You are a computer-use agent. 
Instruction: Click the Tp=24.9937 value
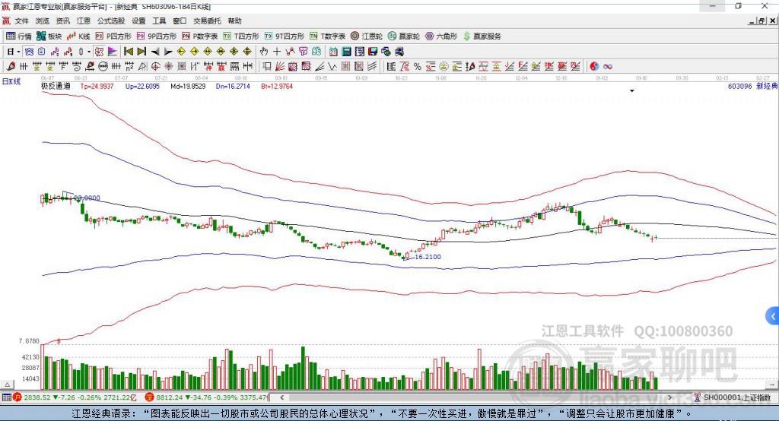tap(97, 87)
